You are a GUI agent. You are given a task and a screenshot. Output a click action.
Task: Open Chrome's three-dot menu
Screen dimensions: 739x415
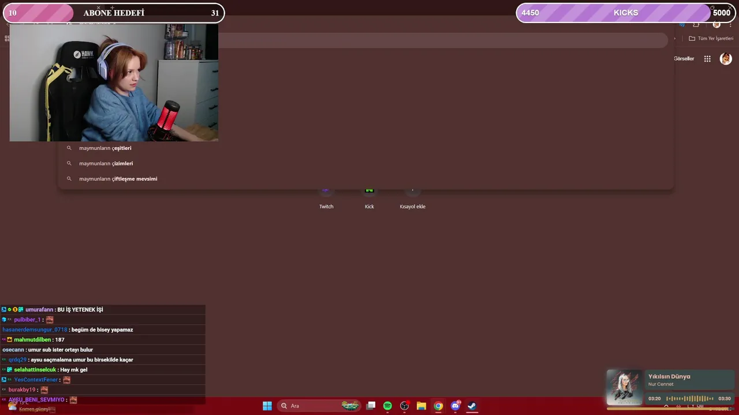731,24
